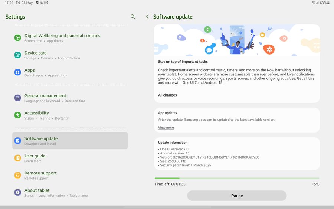Tap the Accessibility person icon
Image resolution: width=334 pixels, height=209 pixels.
click(17, 115)
